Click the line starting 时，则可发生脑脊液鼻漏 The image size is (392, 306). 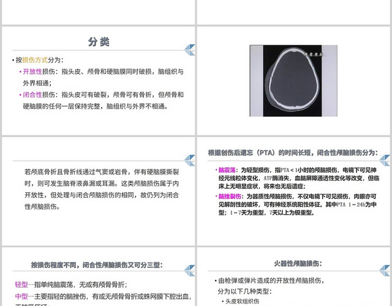click(102, 184)
